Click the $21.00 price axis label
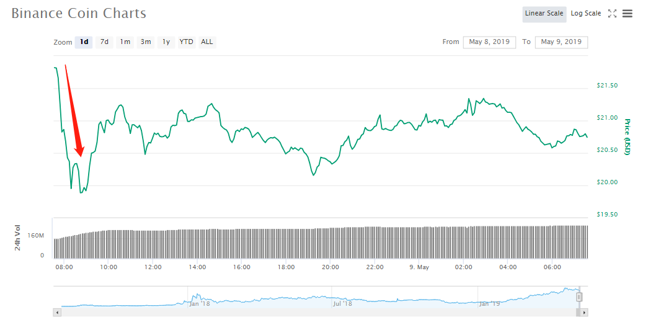 pyautogui.click(x=607, y=118)
